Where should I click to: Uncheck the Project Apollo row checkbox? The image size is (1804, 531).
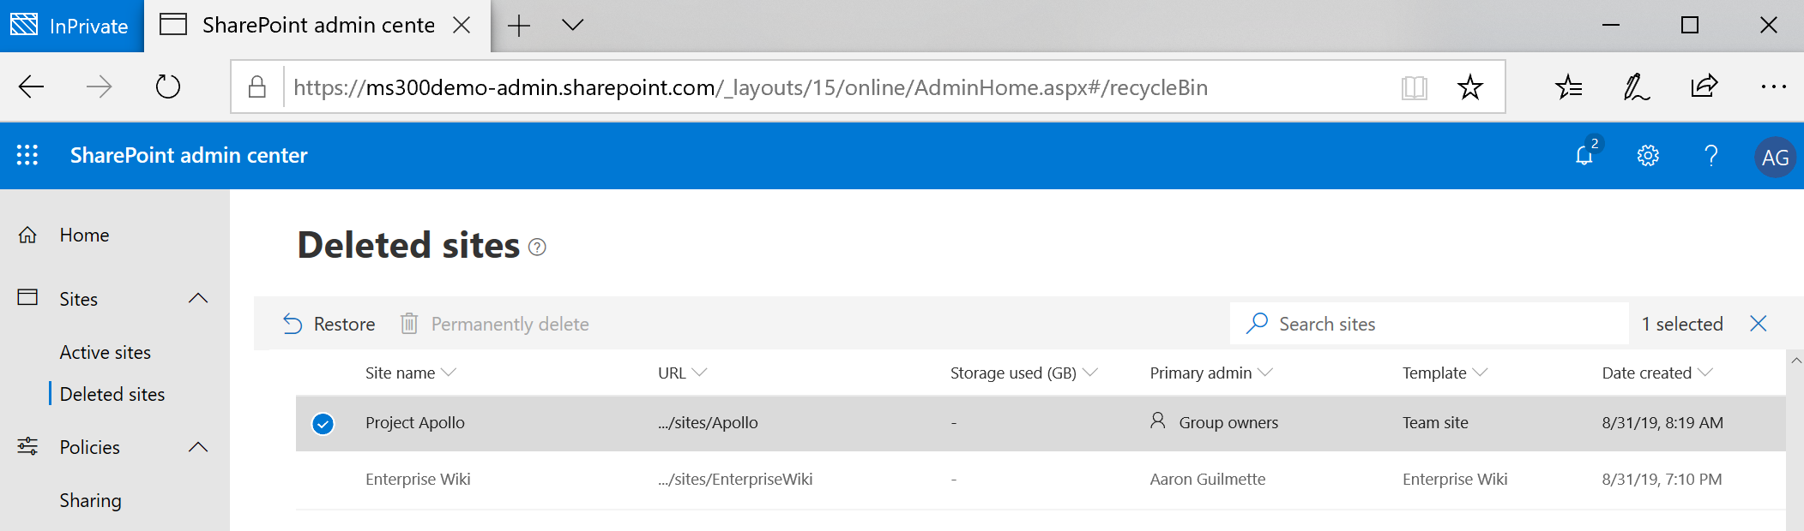click(323, 423)
